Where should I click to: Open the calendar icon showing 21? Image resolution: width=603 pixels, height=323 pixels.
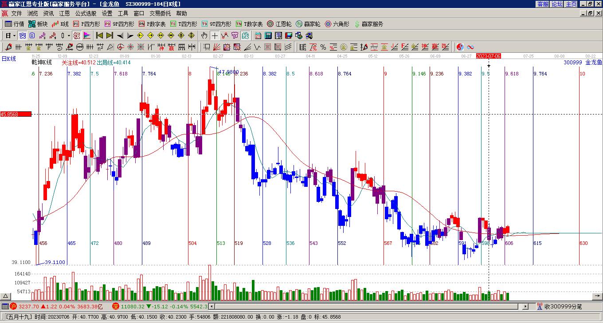click(258, 35)
